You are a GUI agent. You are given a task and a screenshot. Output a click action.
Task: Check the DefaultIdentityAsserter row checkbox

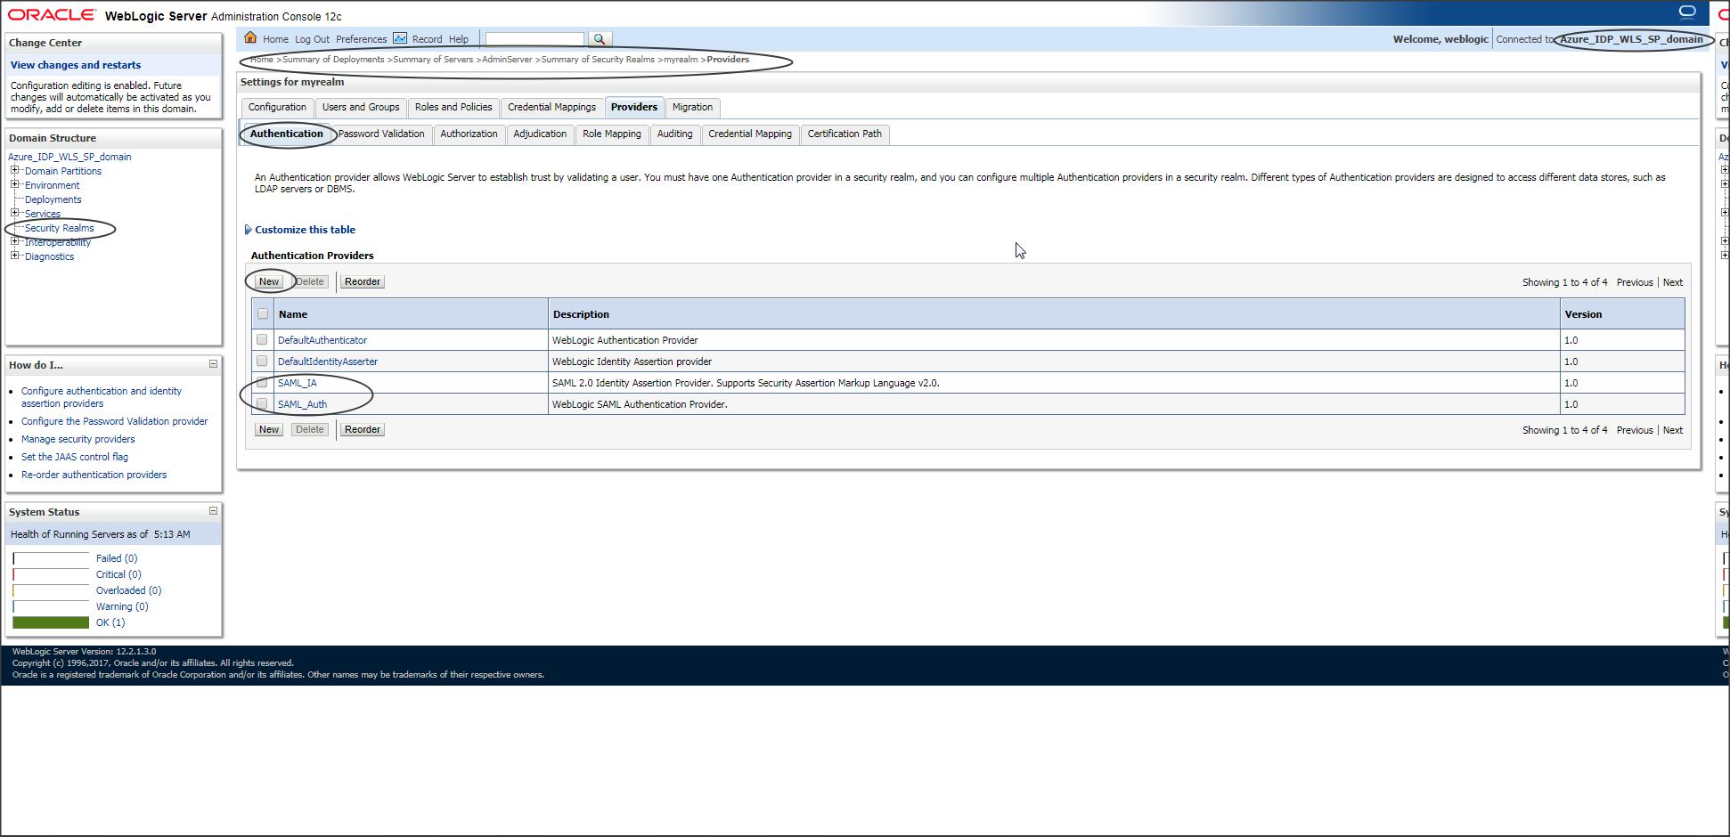[x=262, y=361]
